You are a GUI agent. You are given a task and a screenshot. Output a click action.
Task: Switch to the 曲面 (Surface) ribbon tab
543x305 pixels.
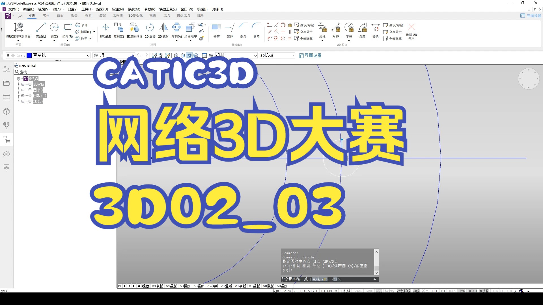click(60, 16)
